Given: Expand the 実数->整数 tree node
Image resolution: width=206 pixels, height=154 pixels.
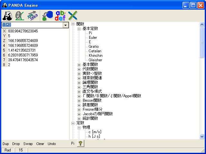Looking at the screenshot, I should 79,74.
